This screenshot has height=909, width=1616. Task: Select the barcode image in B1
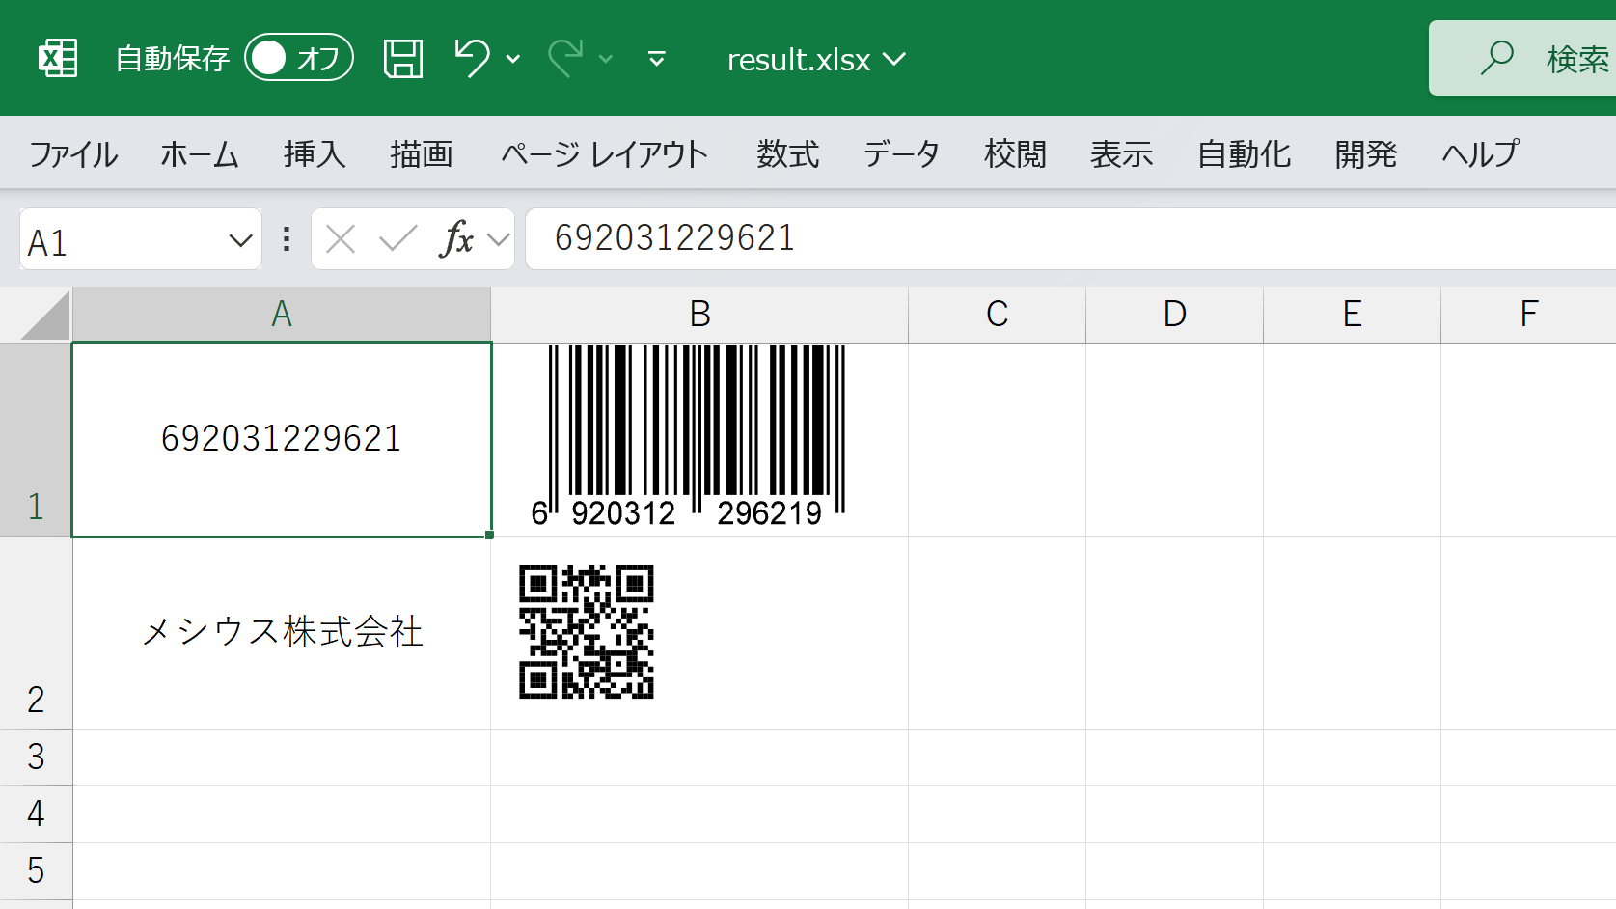pyautogui.click(x=689, y=436)
